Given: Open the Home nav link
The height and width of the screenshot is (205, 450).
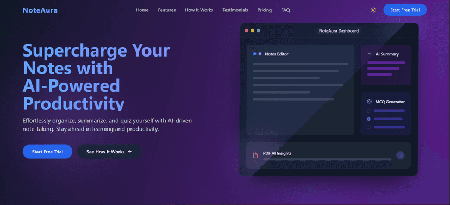Looking at the screenshot, I should 142,10.
